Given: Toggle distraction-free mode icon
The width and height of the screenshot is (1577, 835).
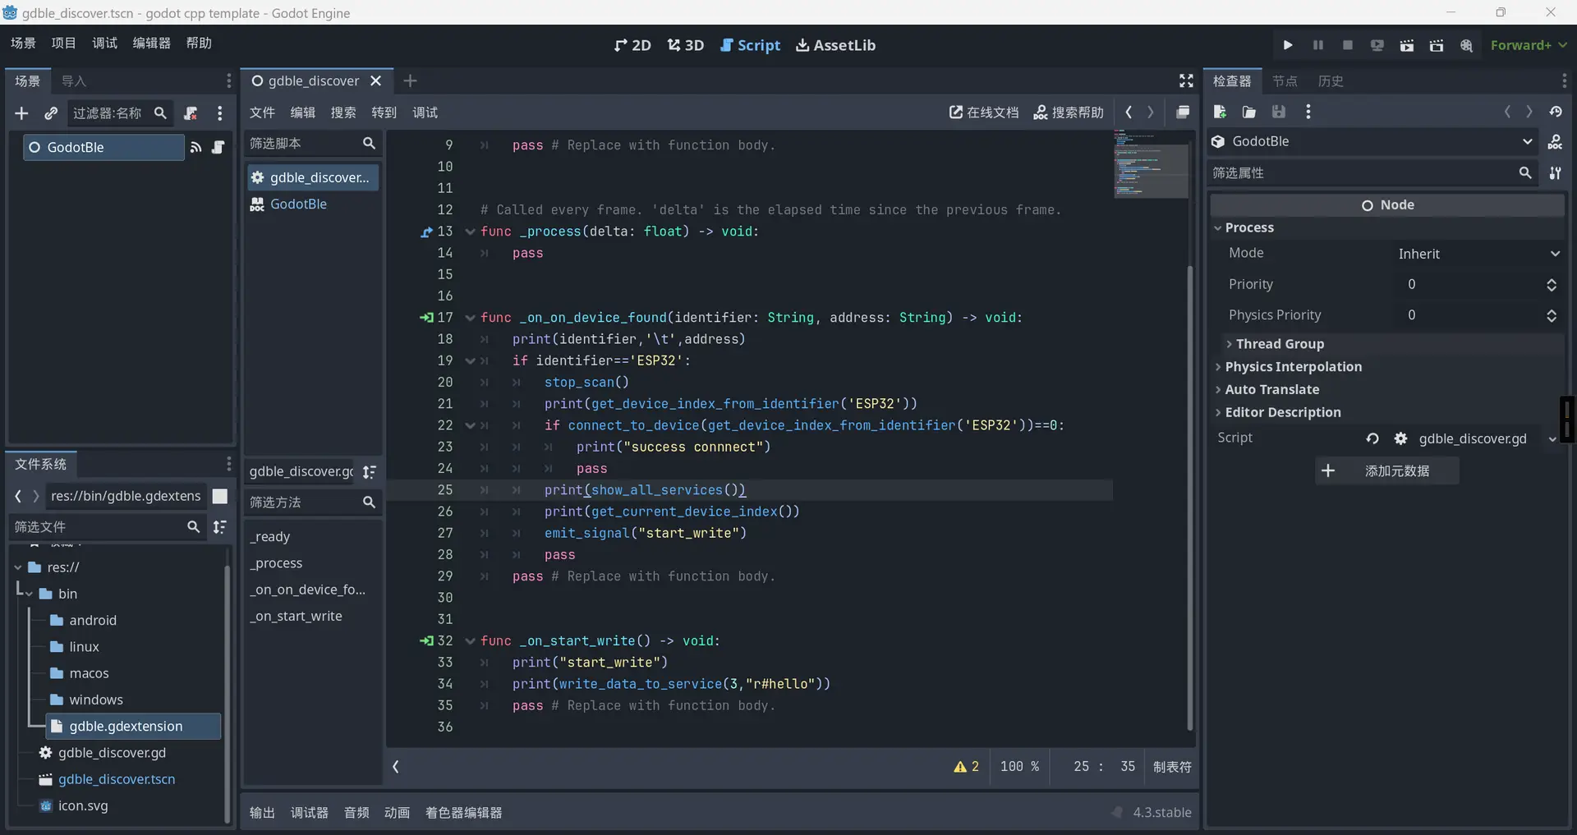Looking at the screenshot, I should click(x=1186, y=80).
